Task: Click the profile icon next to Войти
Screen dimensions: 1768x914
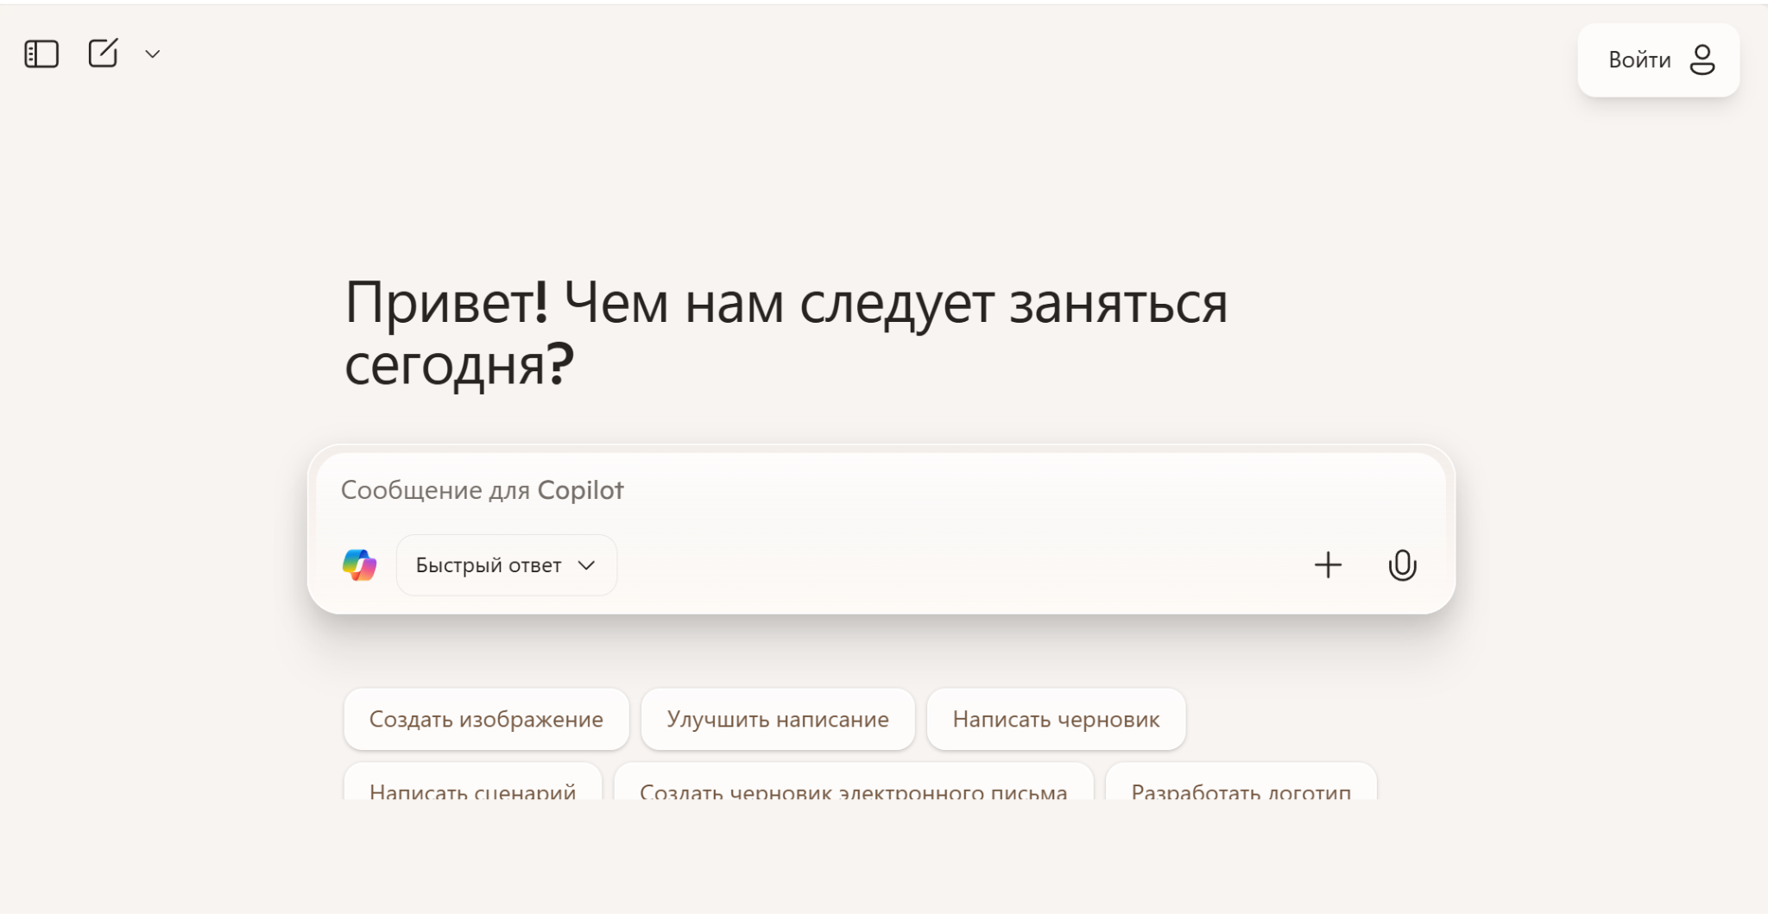Action: coord(1702,59)
